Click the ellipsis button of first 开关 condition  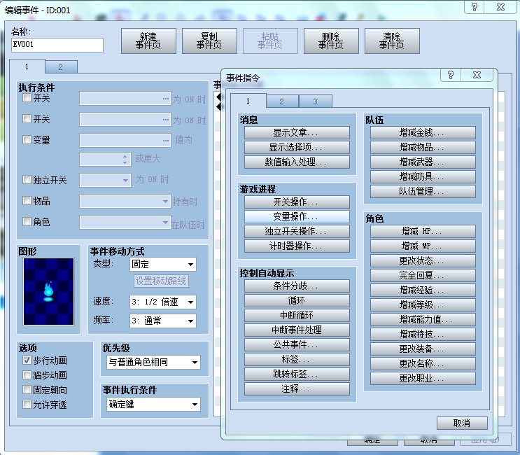pyautogui.click(x=165, y=99)
